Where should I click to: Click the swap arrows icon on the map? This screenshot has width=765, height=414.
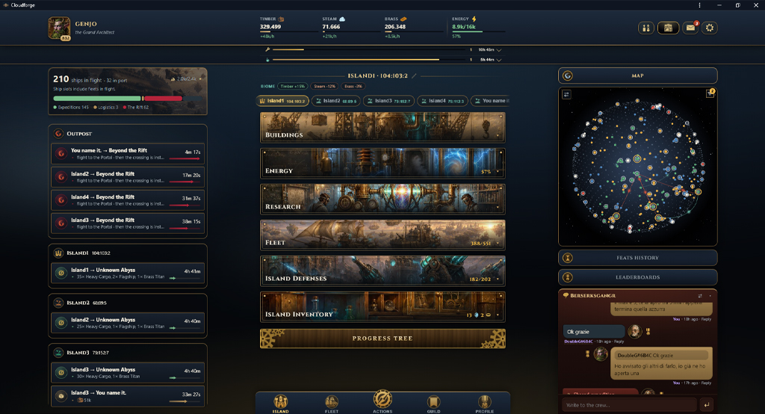click(566, 95)
